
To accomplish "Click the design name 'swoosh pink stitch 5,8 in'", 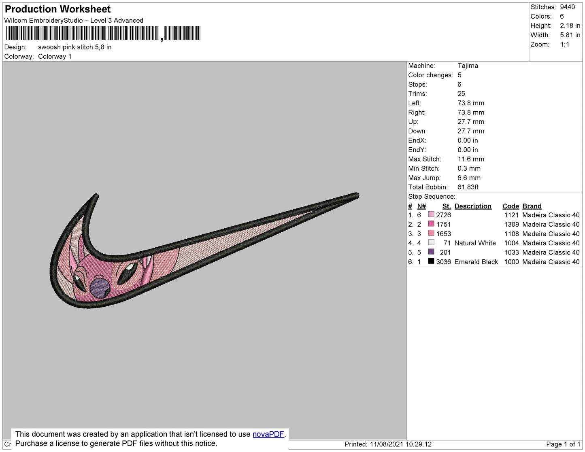I will 75,47.
